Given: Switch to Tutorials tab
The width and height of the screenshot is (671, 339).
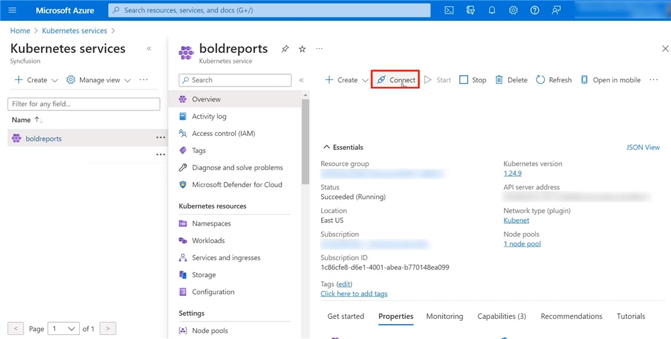Looking at the screenshot, I should pos(631,316).
